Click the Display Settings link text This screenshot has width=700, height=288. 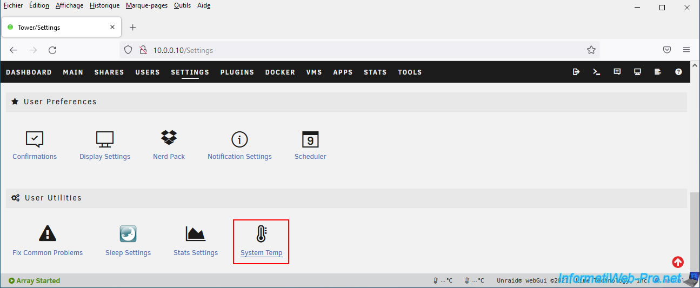coord(105,157)
